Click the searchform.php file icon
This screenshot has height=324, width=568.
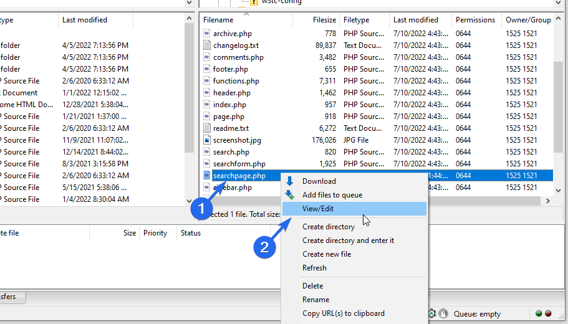(x=207, y=164)
